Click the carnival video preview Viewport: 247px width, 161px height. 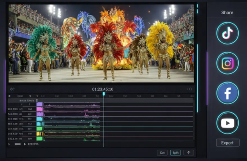(101, 43)
